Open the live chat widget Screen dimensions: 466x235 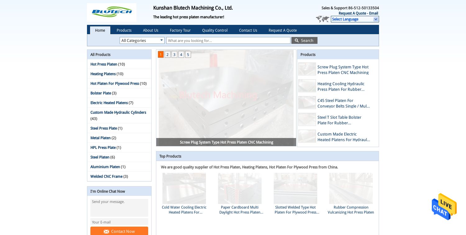[444, 207]
